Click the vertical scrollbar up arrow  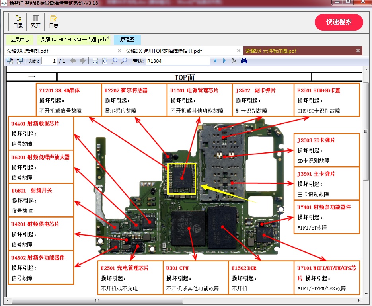pos(366,70)
